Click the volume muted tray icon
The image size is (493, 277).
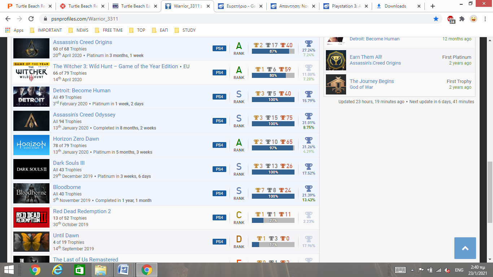[x=448, y=270]
